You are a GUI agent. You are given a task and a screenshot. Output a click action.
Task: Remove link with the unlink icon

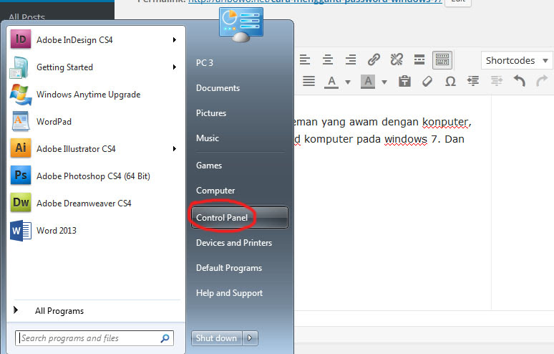pyautogui.click(x=397, y=59)
